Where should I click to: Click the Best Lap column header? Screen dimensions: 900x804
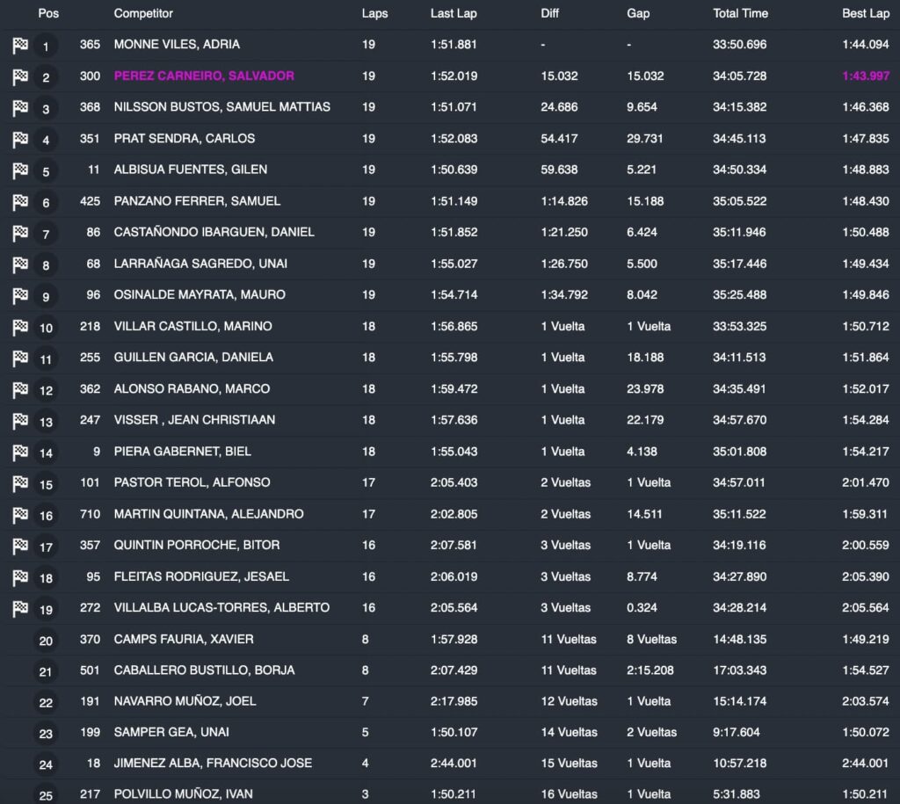coord(865,13)
